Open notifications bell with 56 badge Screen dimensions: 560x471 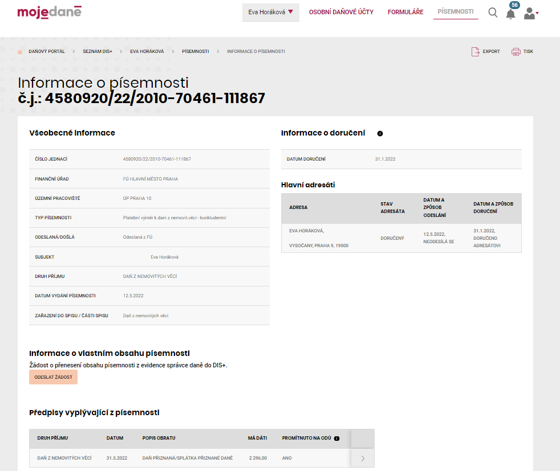pyautogui.click(x=510, y=14)
